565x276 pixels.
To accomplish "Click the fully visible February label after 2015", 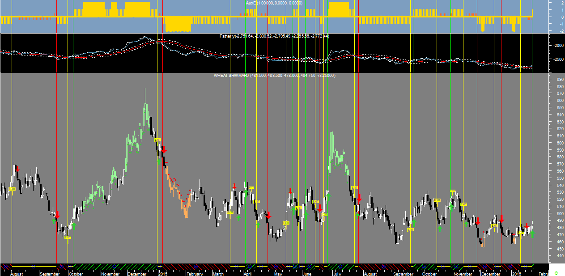I will pyautogui.click(x=195, y=274).
